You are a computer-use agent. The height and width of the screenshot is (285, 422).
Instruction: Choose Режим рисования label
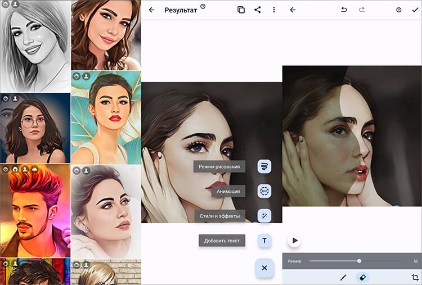[x=219, y=167]
